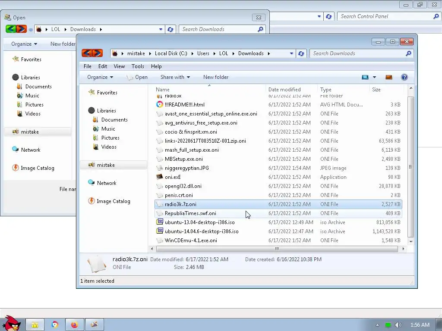Select avg_antivirus_free_setup.exe.oni

tap(278, 123)
